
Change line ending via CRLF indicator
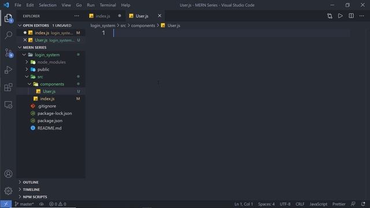[300, 204]
